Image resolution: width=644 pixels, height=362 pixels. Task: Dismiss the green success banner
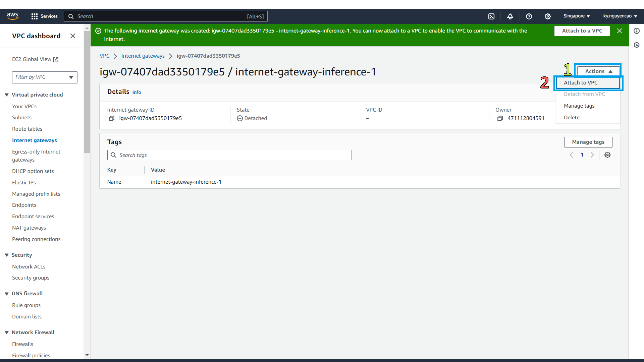pos(620,31)
